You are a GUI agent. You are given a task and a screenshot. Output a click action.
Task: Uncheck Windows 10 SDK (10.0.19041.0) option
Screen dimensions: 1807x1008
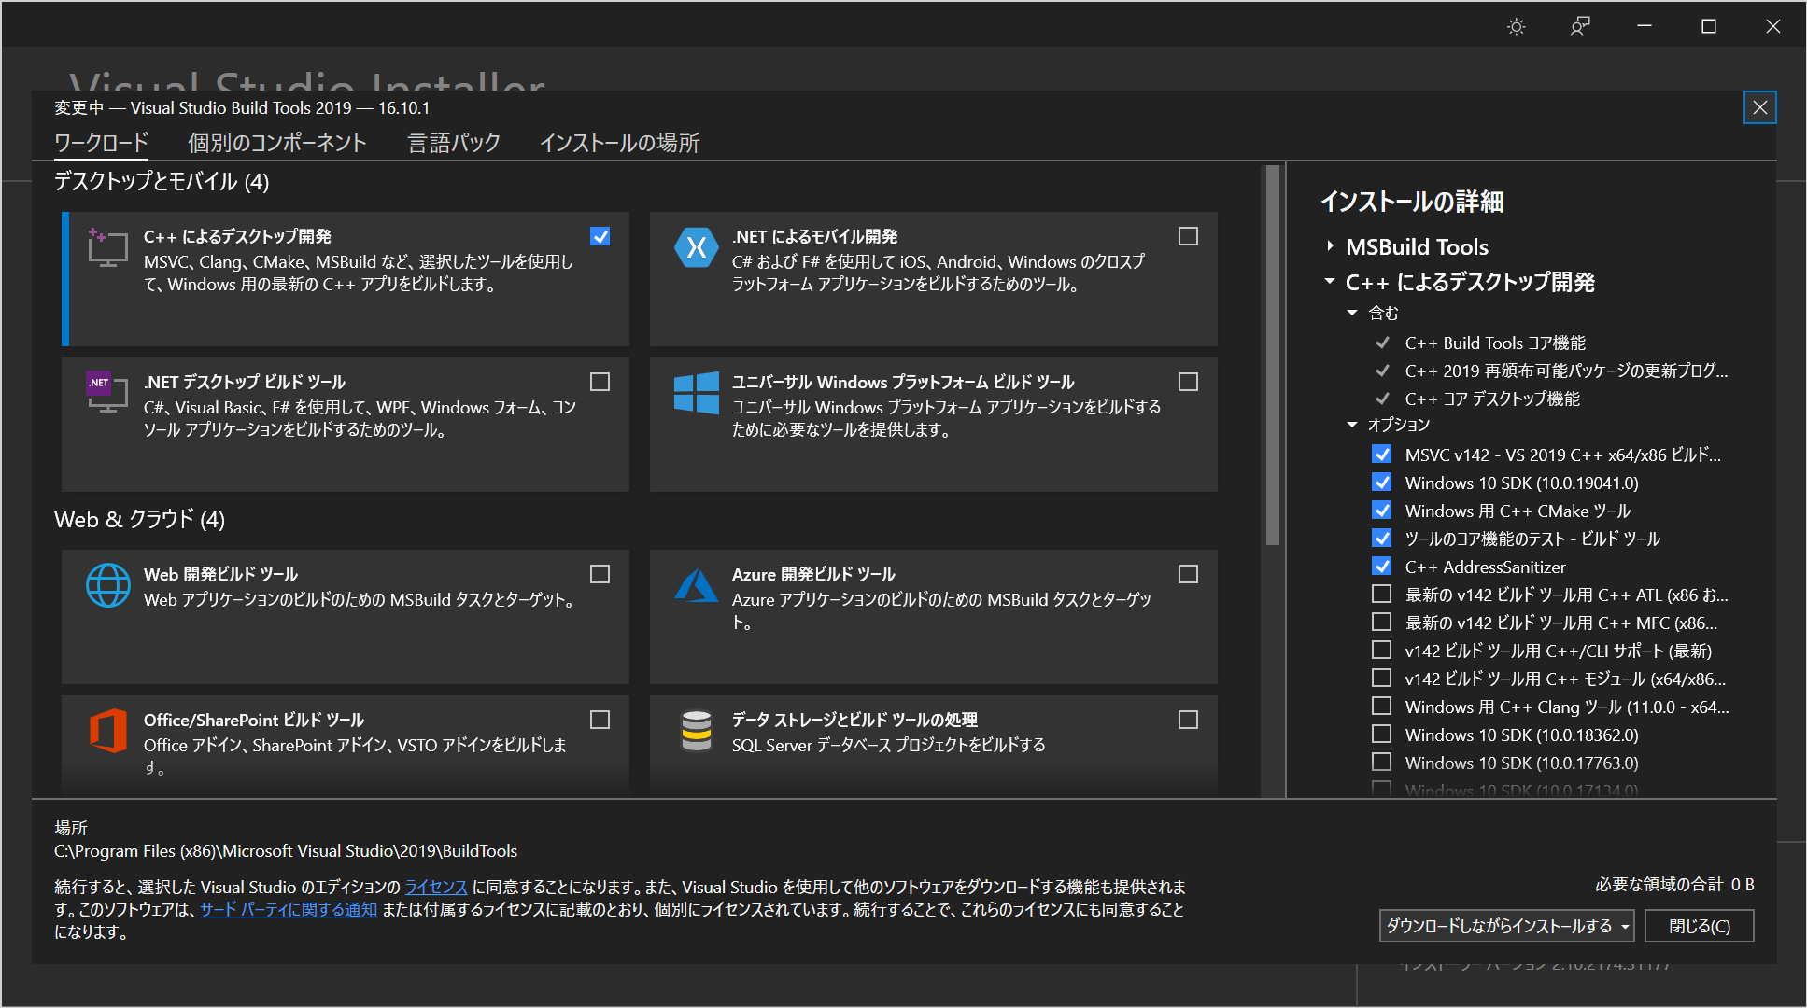tap(1382, 482)
